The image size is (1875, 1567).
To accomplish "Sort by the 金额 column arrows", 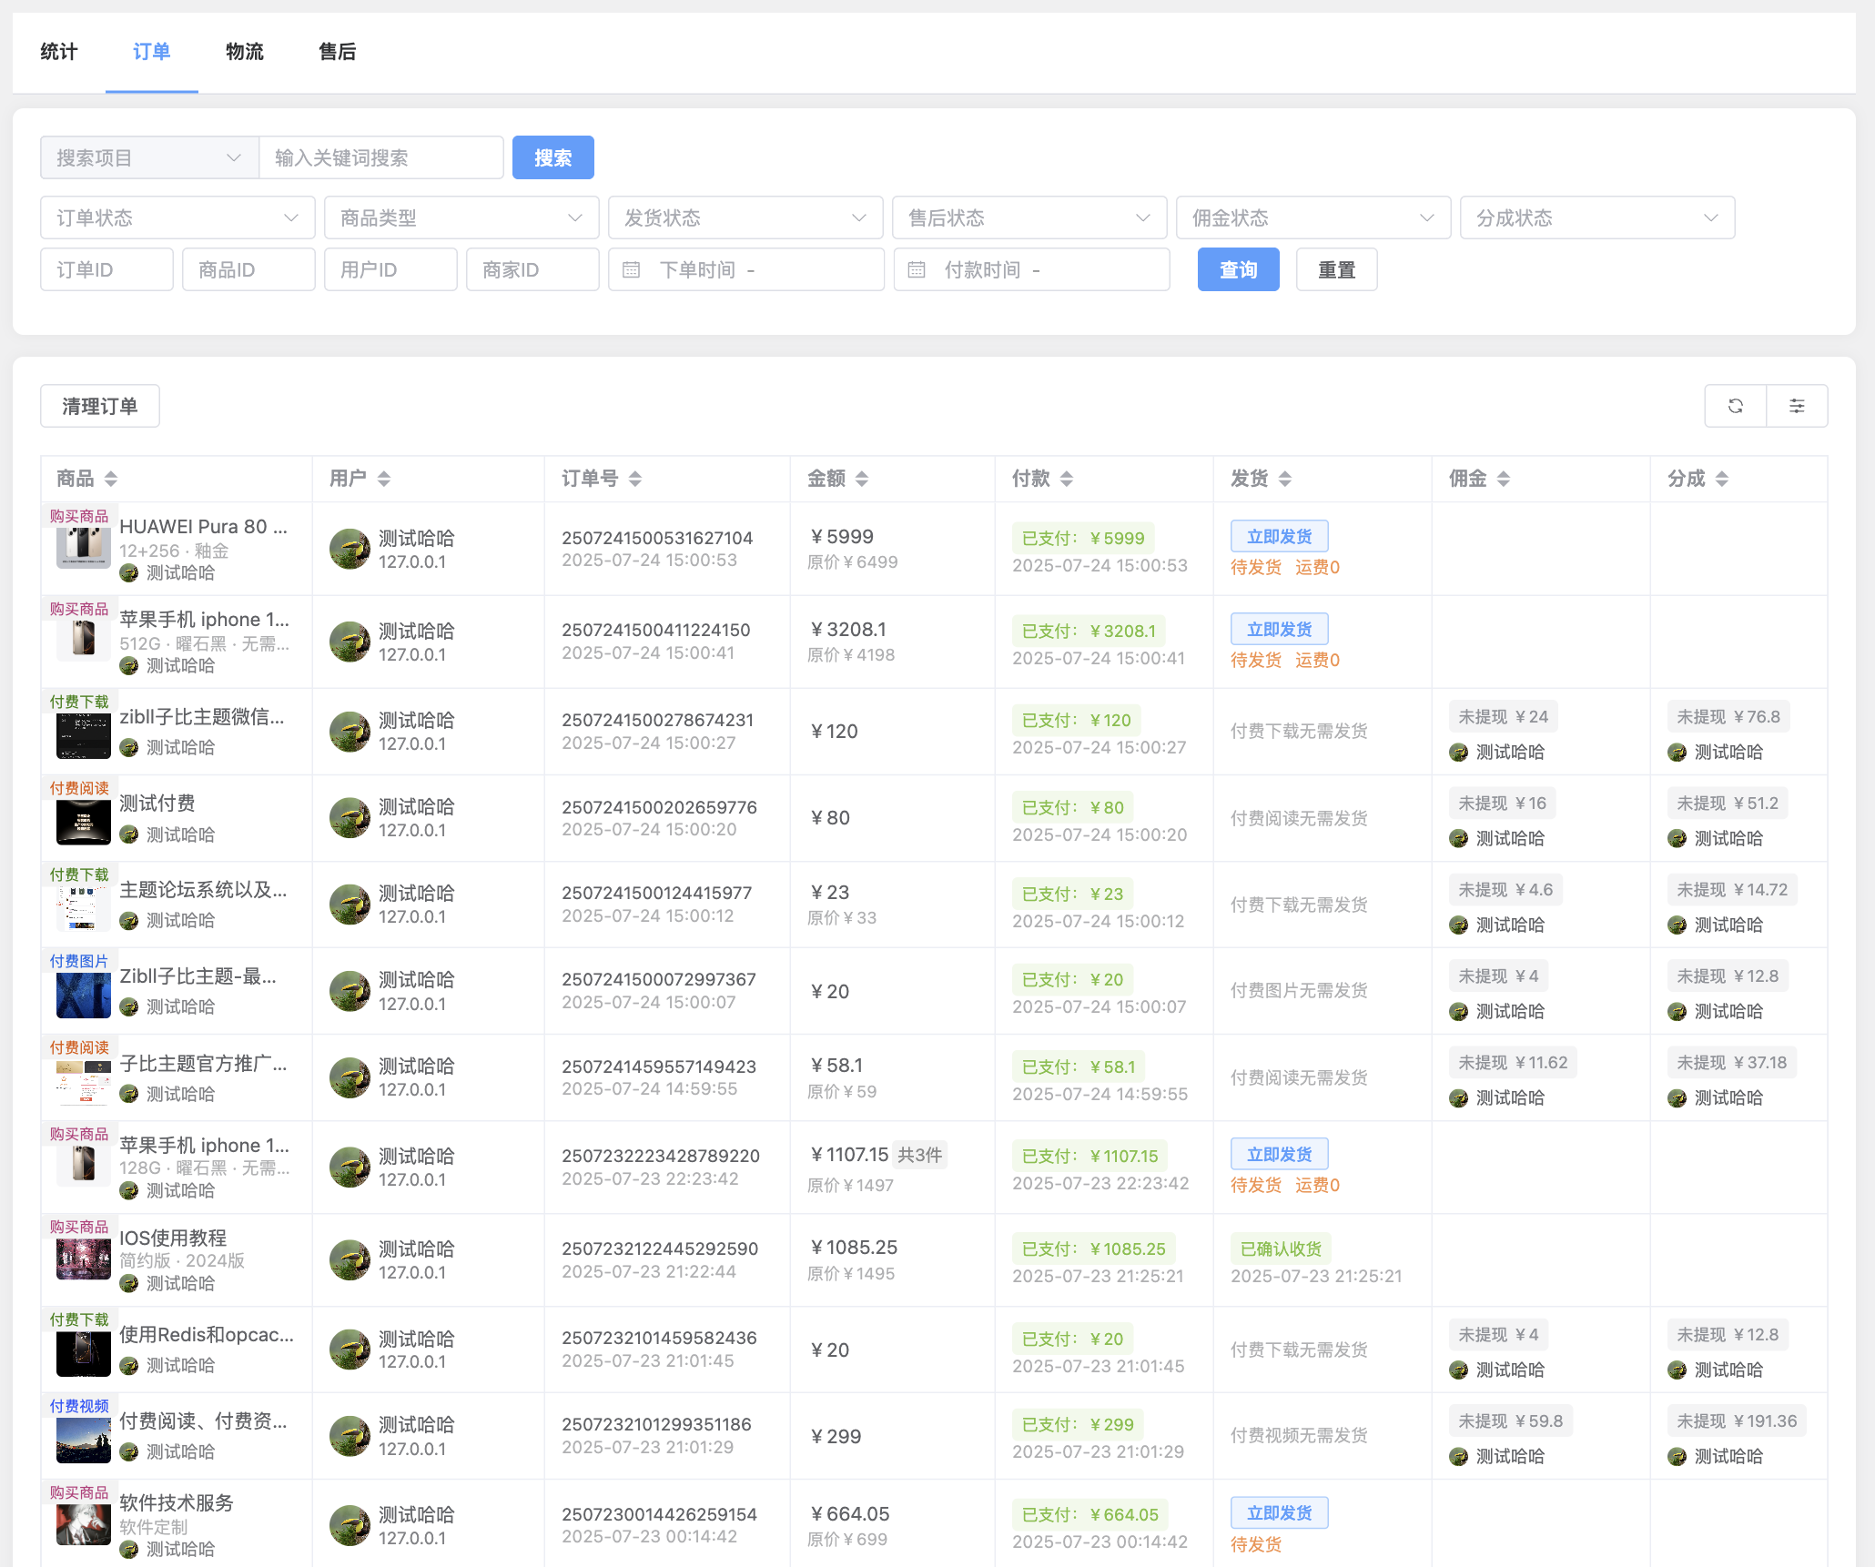I will click(861, 479).
